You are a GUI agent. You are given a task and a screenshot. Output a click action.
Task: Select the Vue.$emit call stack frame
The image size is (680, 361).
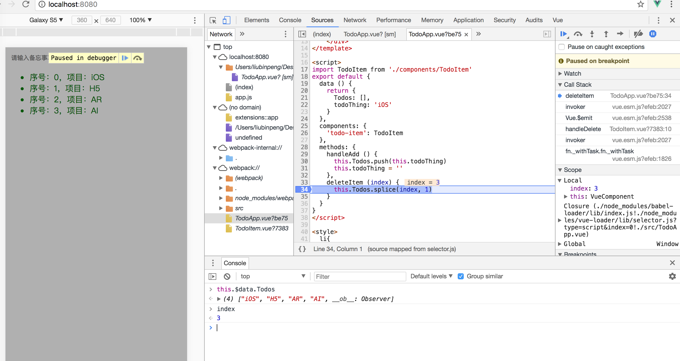coord(618,118)
